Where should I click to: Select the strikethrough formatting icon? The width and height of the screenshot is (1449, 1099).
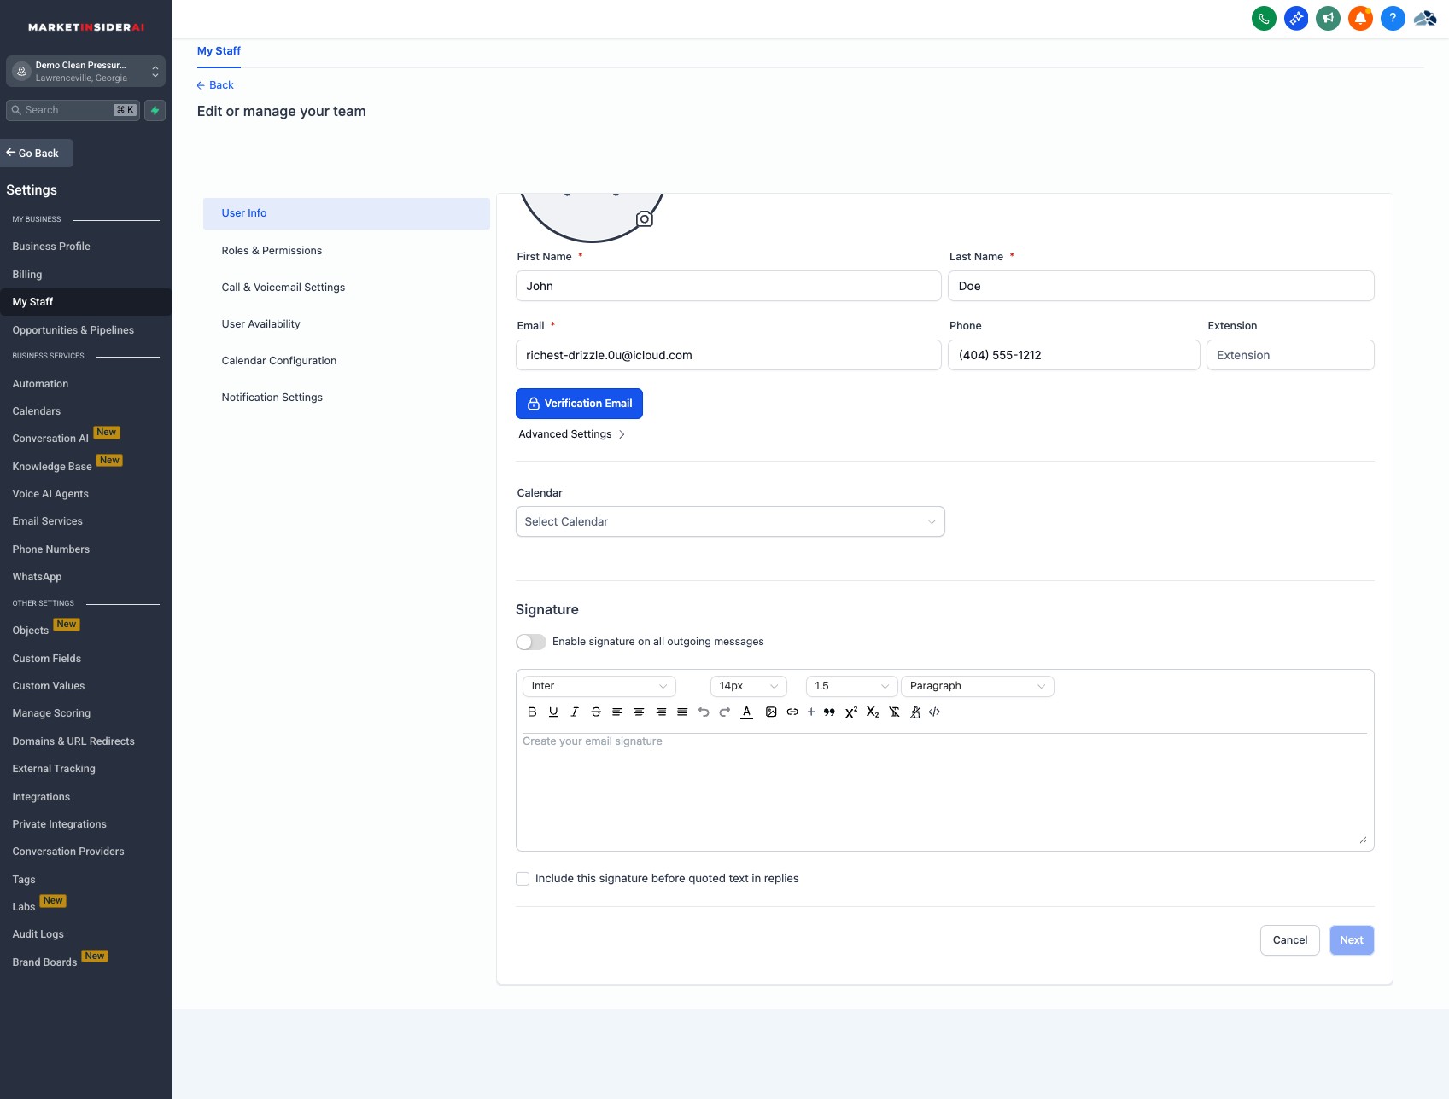click(596, 712)
